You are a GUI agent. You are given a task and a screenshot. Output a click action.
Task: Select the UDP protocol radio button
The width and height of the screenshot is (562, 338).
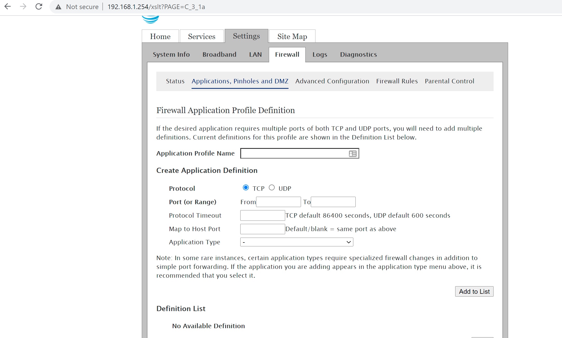point(272,188)
